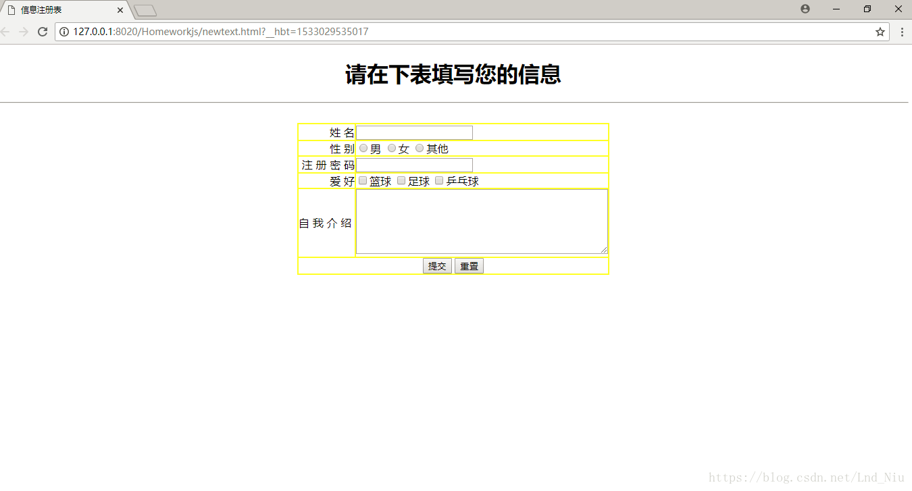Restore down the browser window

coord(867,9)
